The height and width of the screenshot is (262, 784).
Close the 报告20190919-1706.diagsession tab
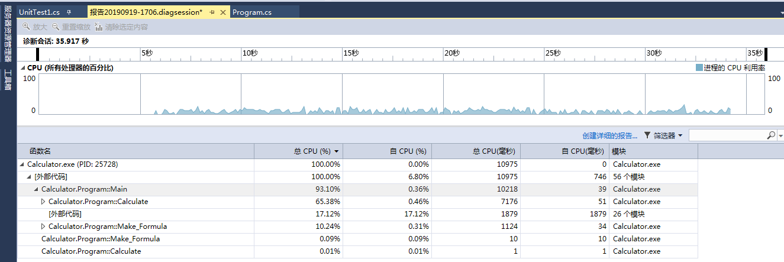click(222, 12)
